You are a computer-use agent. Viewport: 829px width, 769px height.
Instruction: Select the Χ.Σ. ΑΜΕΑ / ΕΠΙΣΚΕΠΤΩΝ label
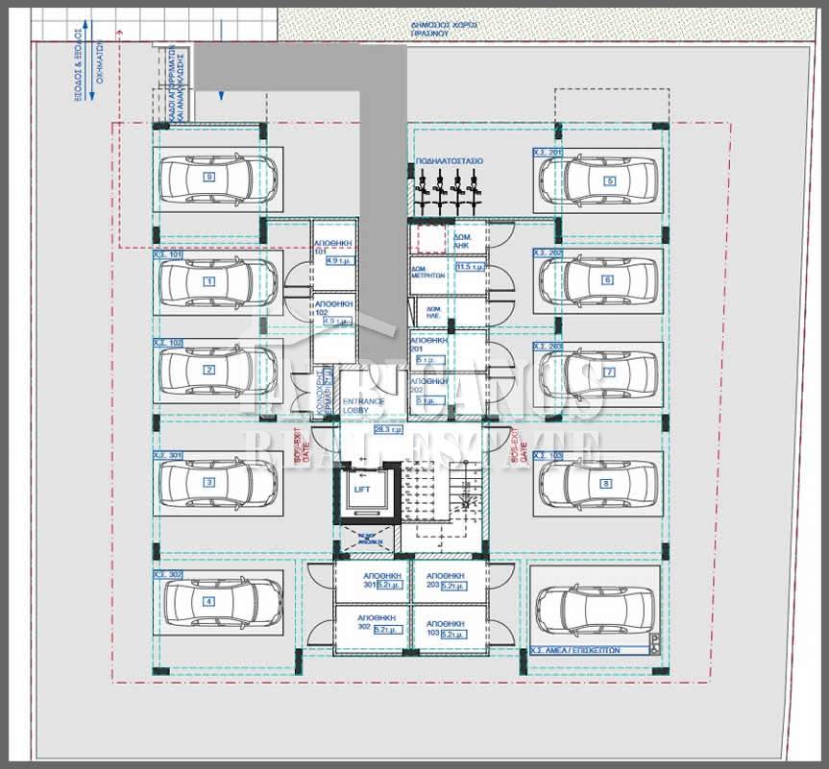click(x=577, y=650)
